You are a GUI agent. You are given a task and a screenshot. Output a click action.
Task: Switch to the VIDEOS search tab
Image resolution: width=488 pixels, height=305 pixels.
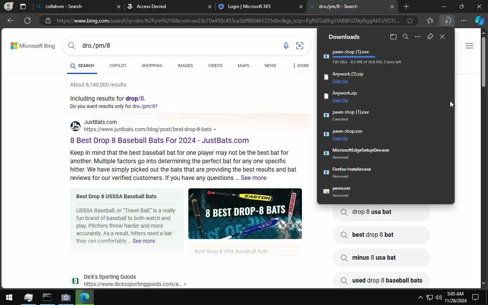pos(215,66)
